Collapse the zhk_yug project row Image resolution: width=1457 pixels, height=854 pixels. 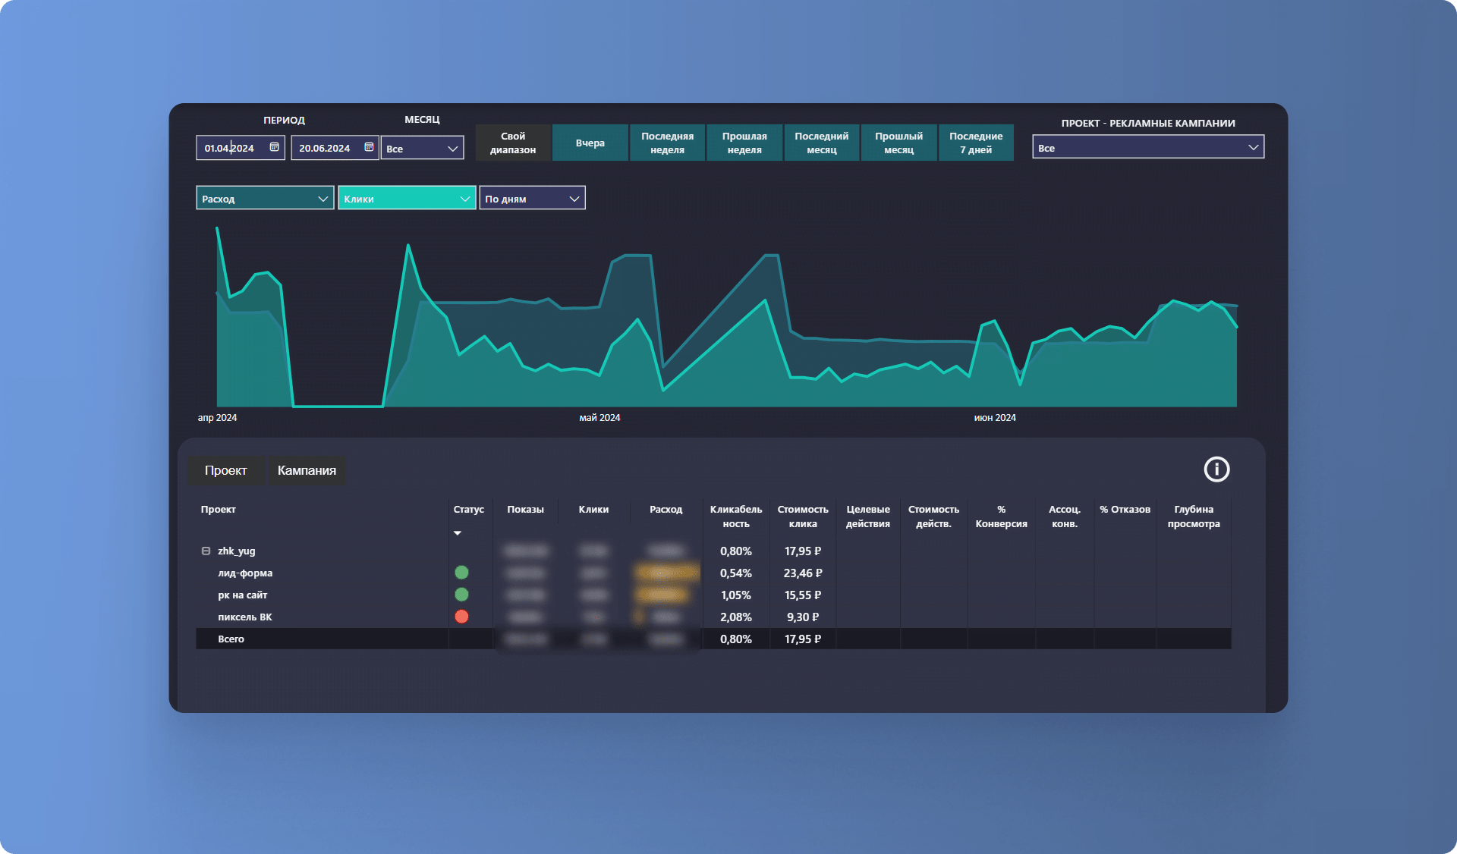[x=206, y=551]
